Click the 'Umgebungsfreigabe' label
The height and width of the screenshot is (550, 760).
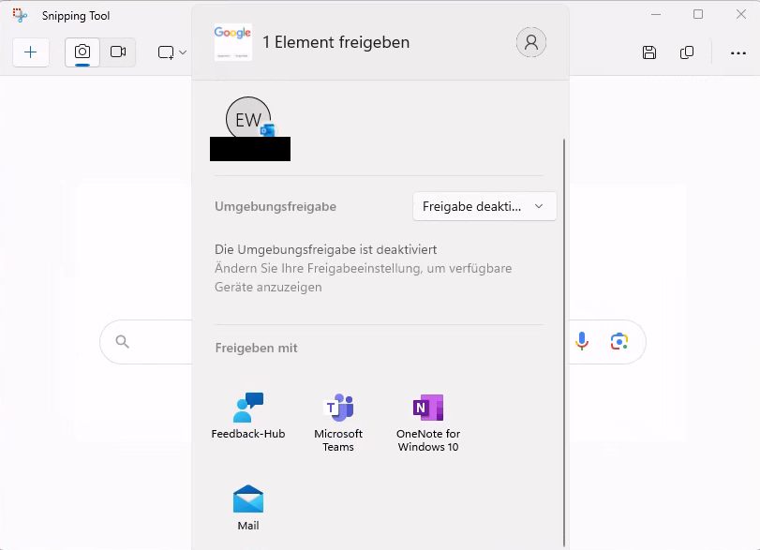pos(276,206)
